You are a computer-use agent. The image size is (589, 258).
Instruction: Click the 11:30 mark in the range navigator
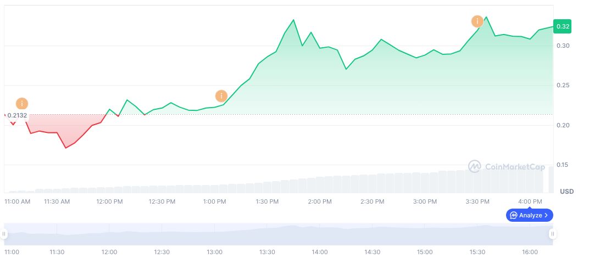[x=57, y=252]
